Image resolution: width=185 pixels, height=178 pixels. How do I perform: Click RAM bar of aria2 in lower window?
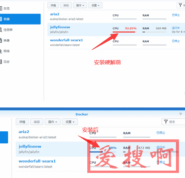137,137
